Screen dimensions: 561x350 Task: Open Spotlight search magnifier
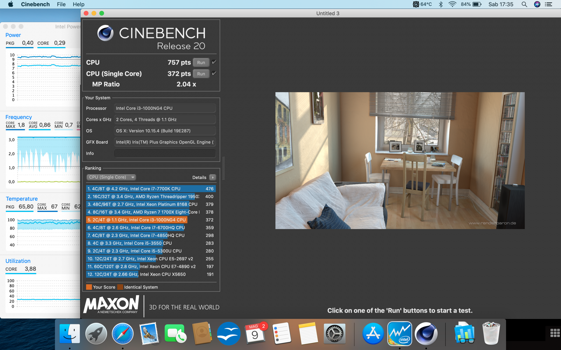(x=524, y=4)
